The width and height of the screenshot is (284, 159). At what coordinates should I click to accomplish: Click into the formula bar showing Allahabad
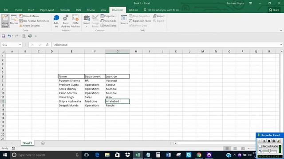coord(166,45)
